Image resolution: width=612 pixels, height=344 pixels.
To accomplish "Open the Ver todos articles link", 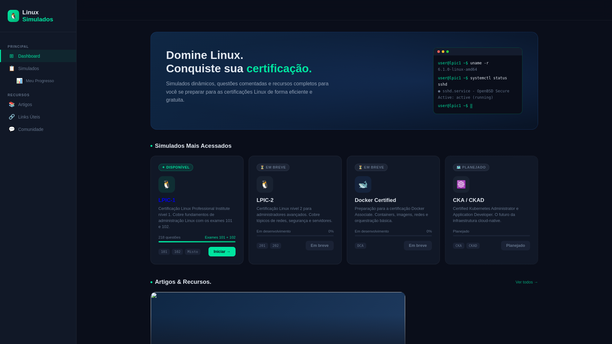I will [x=527, y=282].
